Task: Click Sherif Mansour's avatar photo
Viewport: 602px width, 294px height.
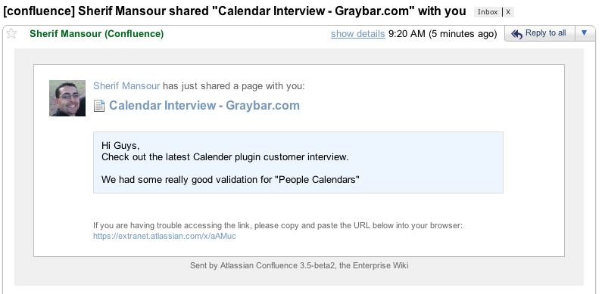Action: [x=67, y=98]
